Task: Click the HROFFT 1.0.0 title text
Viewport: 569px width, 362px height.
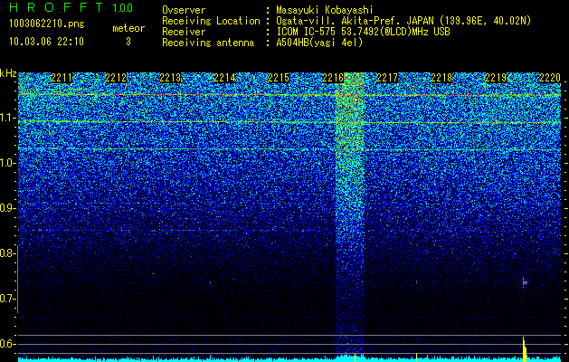Action: [x=71, y=7]
